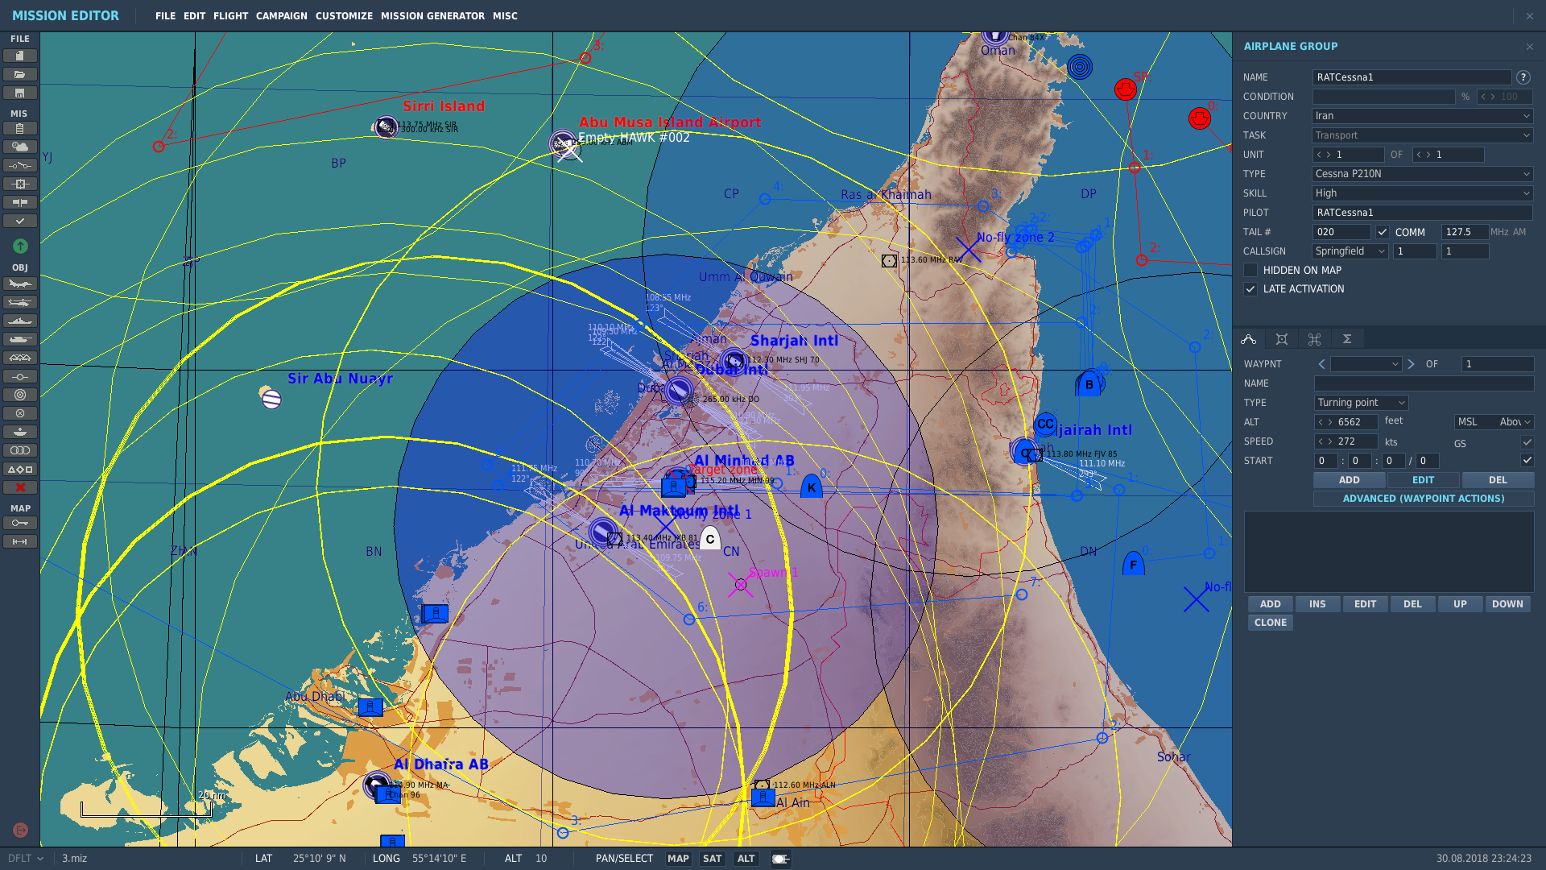The image size is (1546, 870).
Task: Click the UP button below actions list
Action: [x=1460, y=604]
